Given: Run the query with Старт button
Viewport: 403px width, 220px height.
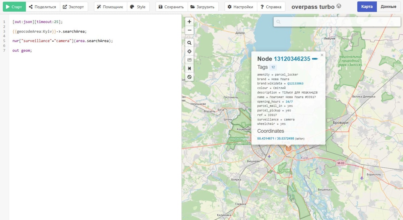Looking at the screenshot, I should (x=14, y=7).
